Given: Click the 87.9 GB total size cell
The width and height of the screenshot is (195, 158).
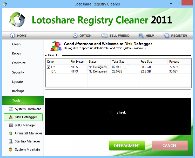Looking at the screenshot, I should click(x=117, y=67).
